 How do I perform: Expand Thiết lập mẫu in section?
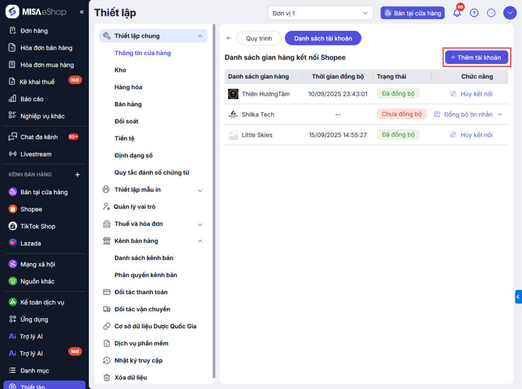coord(200,190)
